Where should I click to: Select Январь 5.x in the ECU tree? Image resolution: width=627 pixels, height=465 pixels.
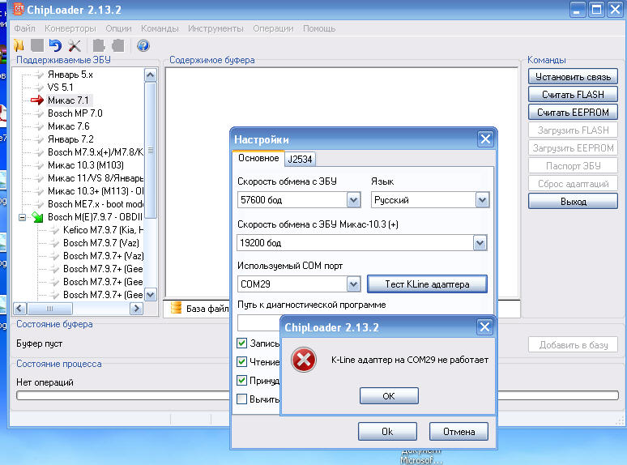[70, 74]
